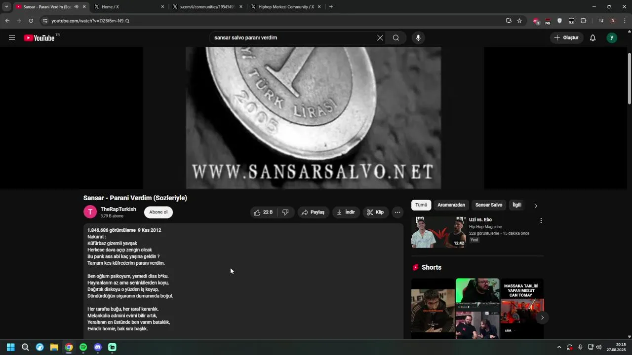Screen dimensions: 632x355
Task: Click the Shorts section heading
Action: [432, 267]
